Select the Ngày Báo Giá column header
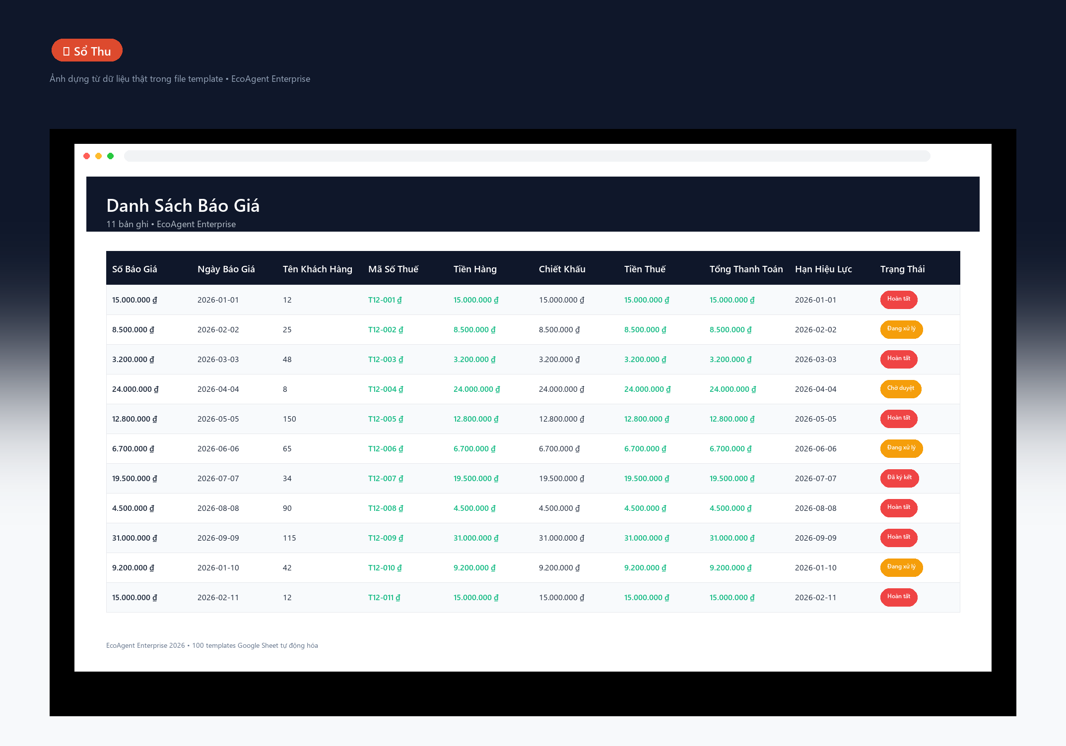The width and height of the screenshot is (1066, 746). (226, 269)
